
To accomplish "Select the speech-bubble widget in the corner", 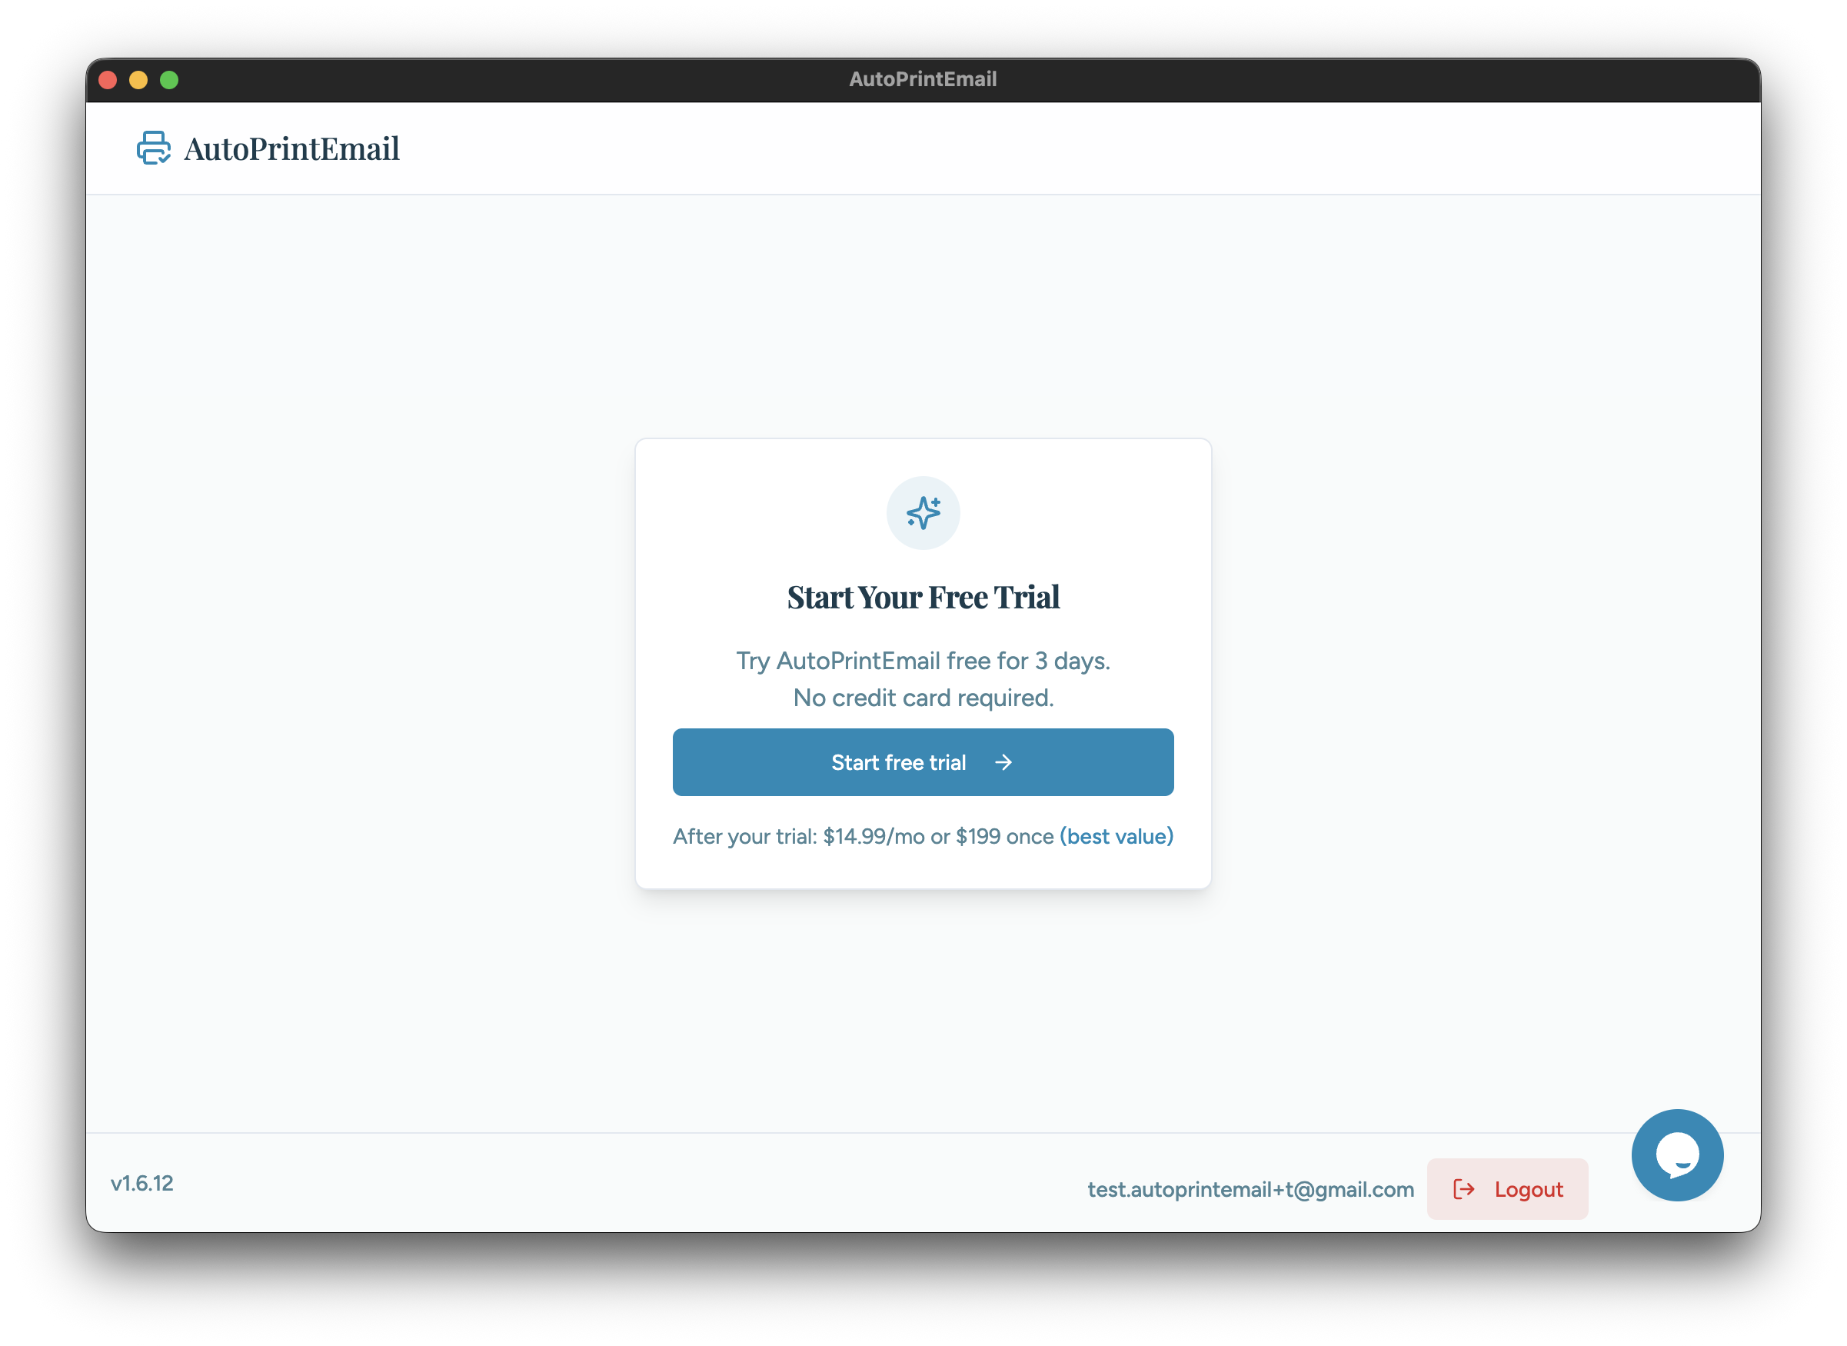I will pyautogui.click(x=1677, y=1154).
